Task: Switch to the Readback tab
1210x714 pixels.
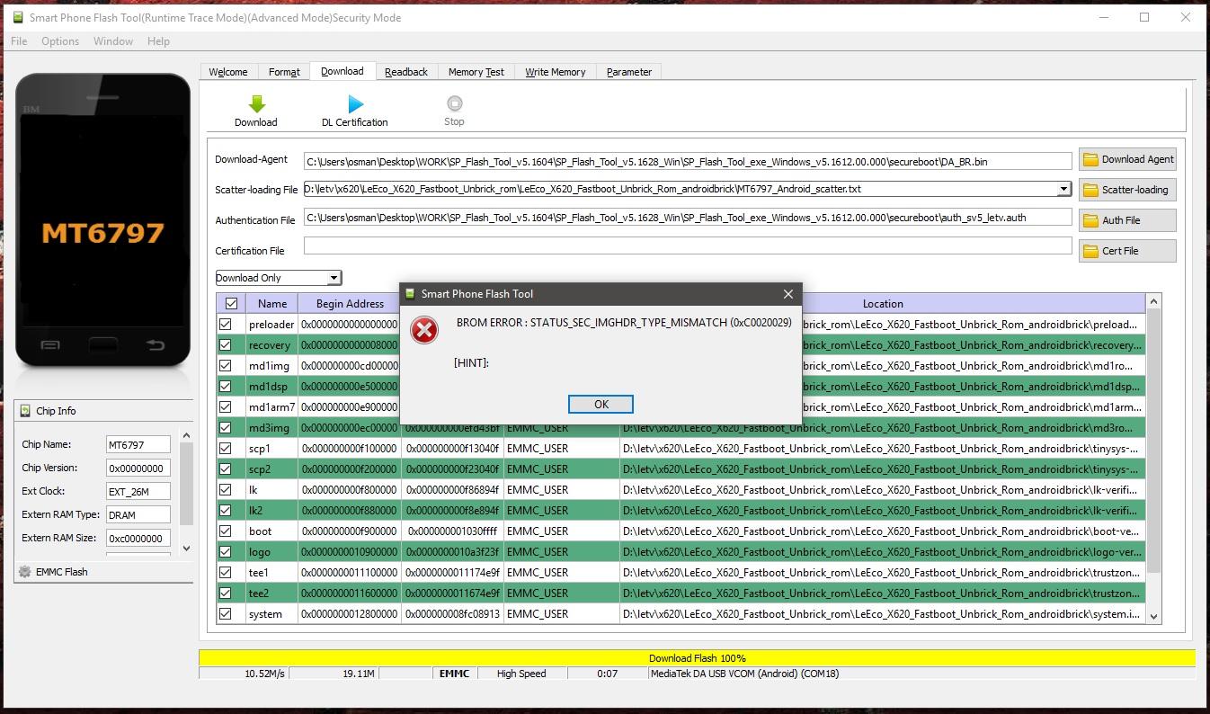Action: point(405,72)
